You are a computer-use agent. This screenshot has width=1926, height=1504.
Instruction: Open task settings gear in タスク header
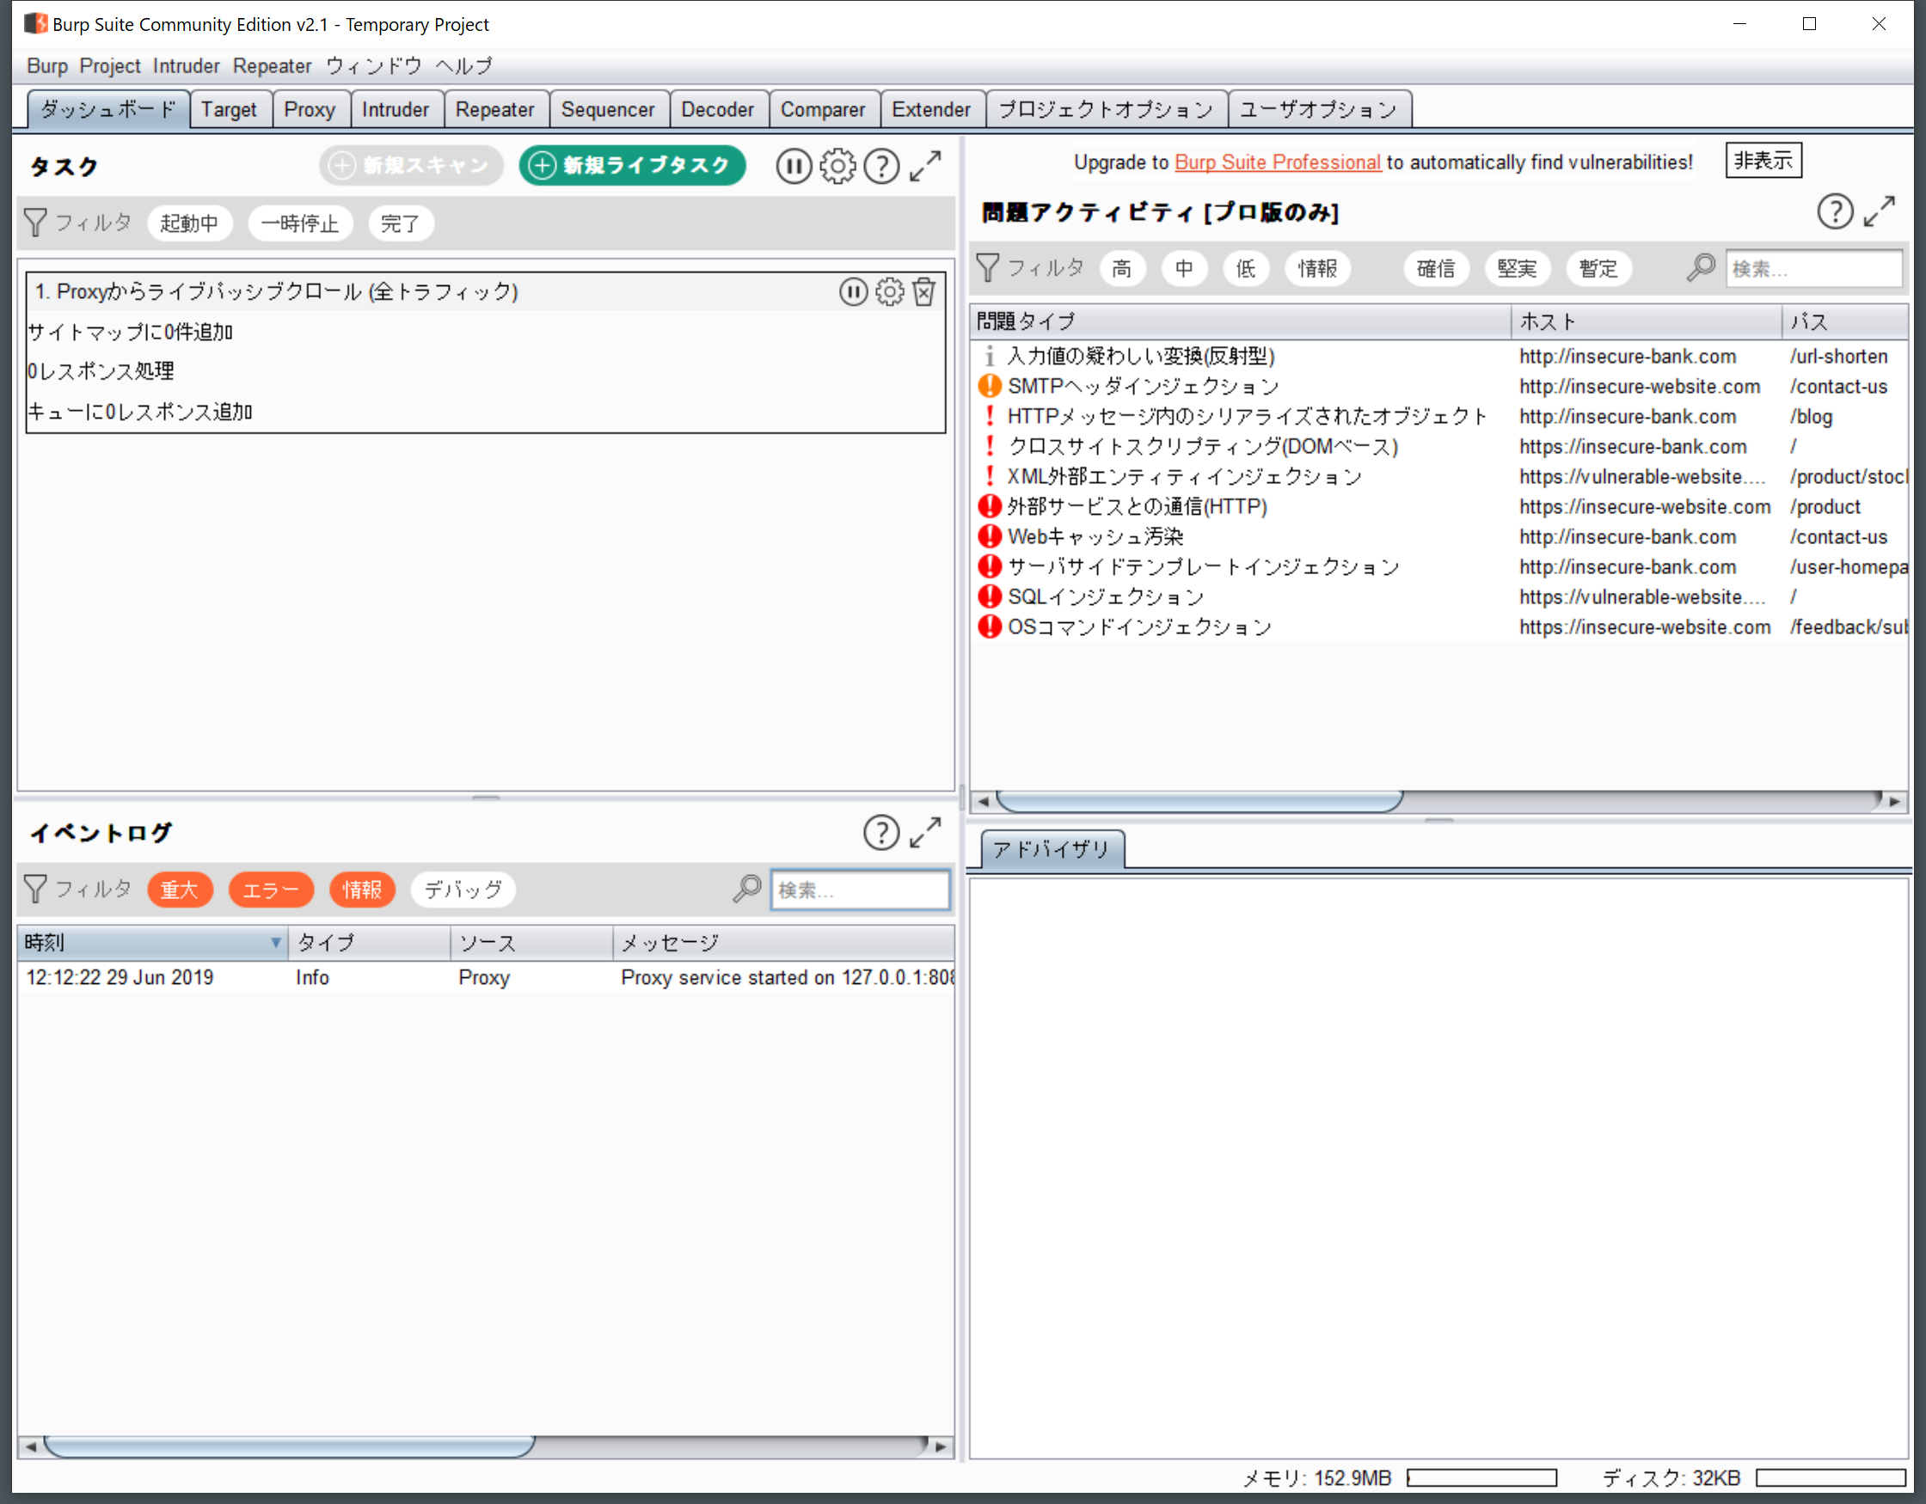coord(837,166)
